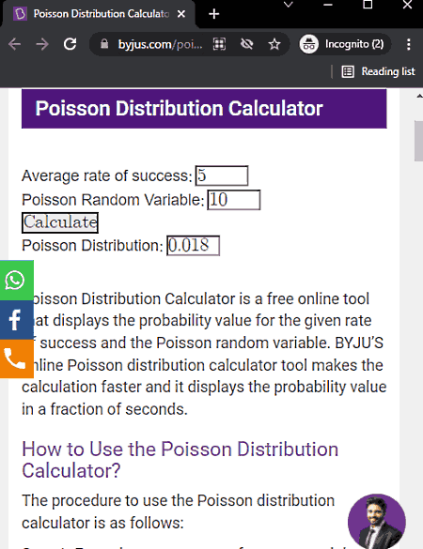Click the orange phone call icon
This screenshot has height=549, width=423.
tap(16, 358)
